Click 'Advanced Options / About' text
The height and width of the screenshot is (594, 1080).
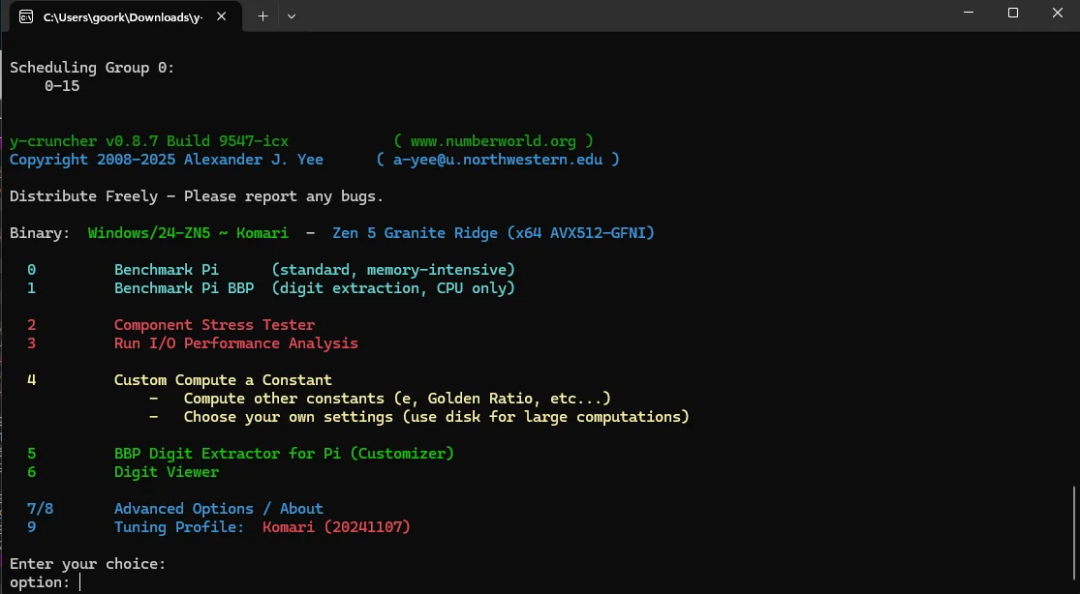coord(218,509)
